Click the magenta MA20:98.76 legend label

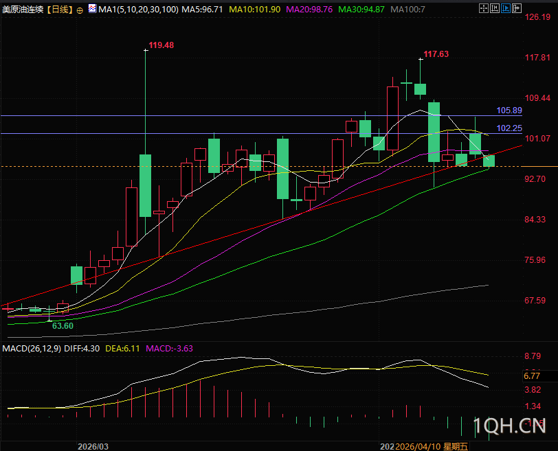click(309, 10)
